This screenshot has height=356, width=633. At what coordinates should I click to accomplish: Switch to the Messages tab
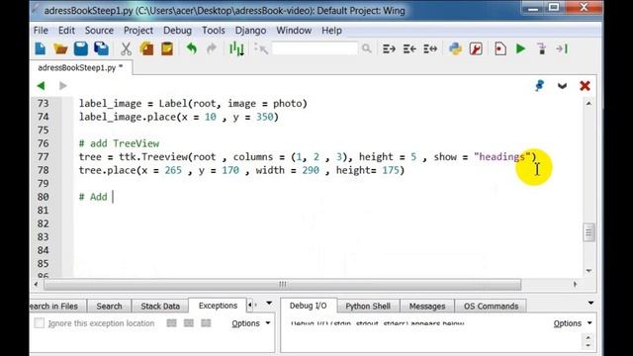click(427, 306)
